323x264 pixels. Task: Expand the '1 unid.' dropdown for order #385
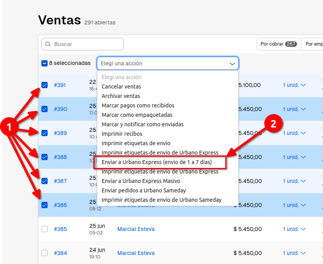click(x=294, y=229)
